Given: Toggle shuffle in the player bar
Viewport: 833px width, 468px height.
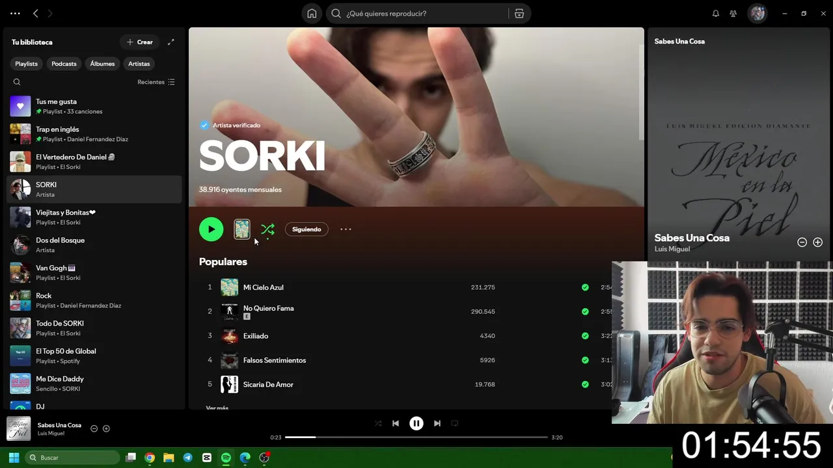Looking at the screenshot, I should click(x=378, y=423).
